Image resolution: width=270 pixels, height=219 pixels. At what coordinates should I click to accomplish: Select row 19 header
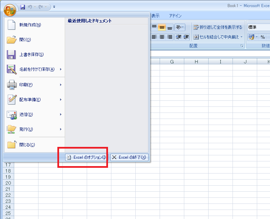click(x=8, y=177)
